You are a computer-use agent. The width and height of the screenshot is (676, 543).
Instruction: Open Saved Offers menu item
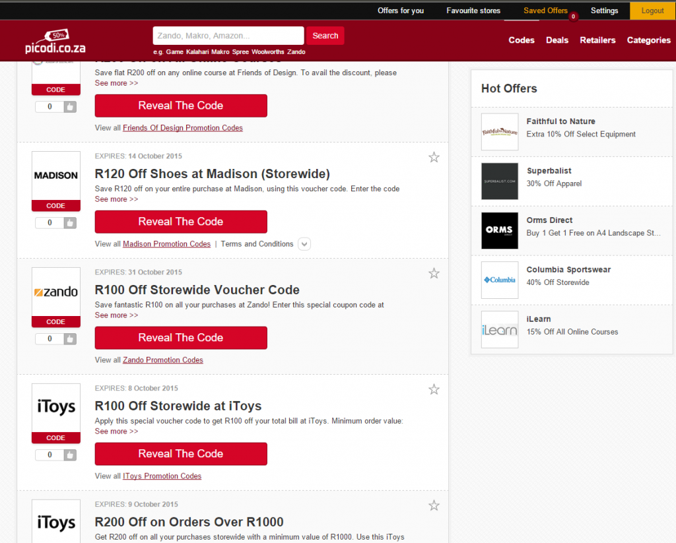point(545,11)
